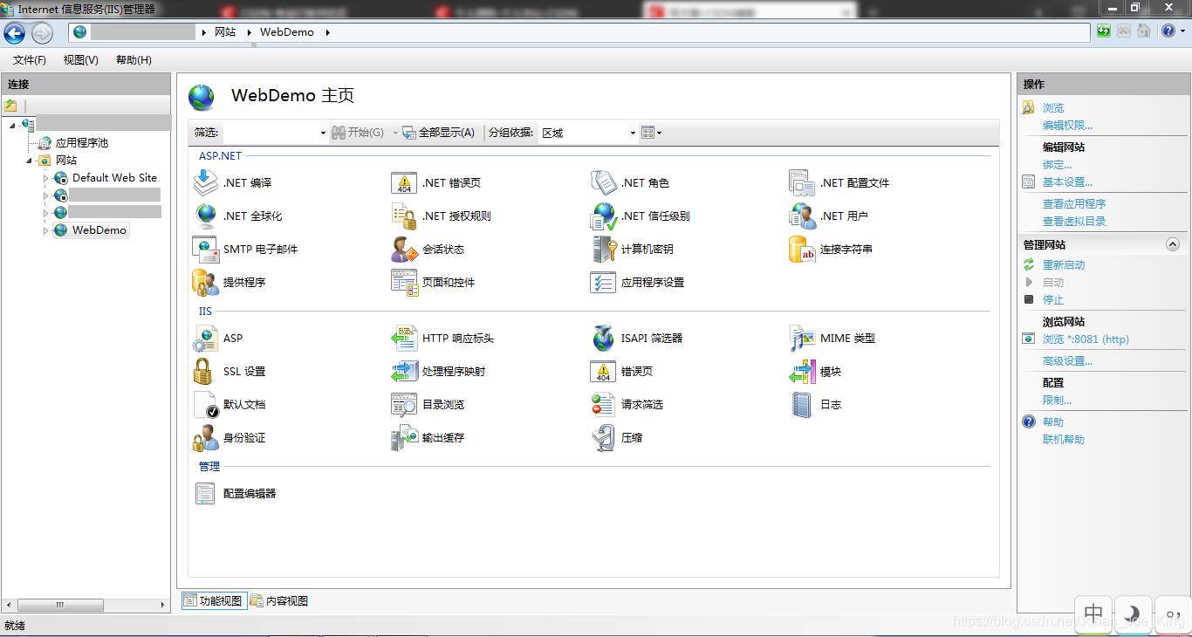Open the ASP feature icon
Image resolution: width=1192 pixels, height=637 pixels.
205,338
